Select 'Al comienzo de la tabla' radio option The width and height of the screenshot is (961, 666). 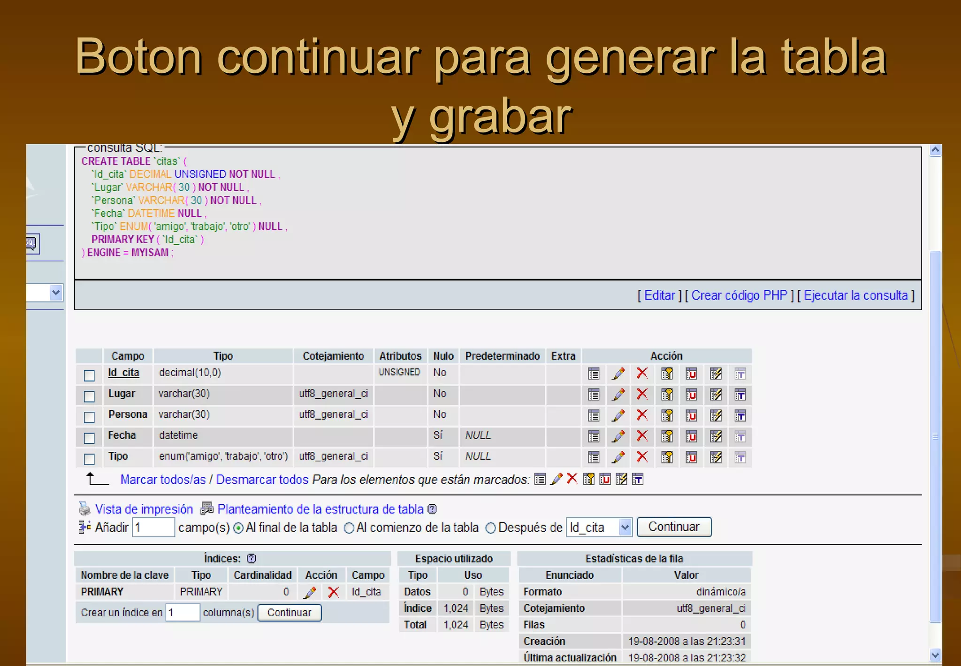tap(349, 528)
